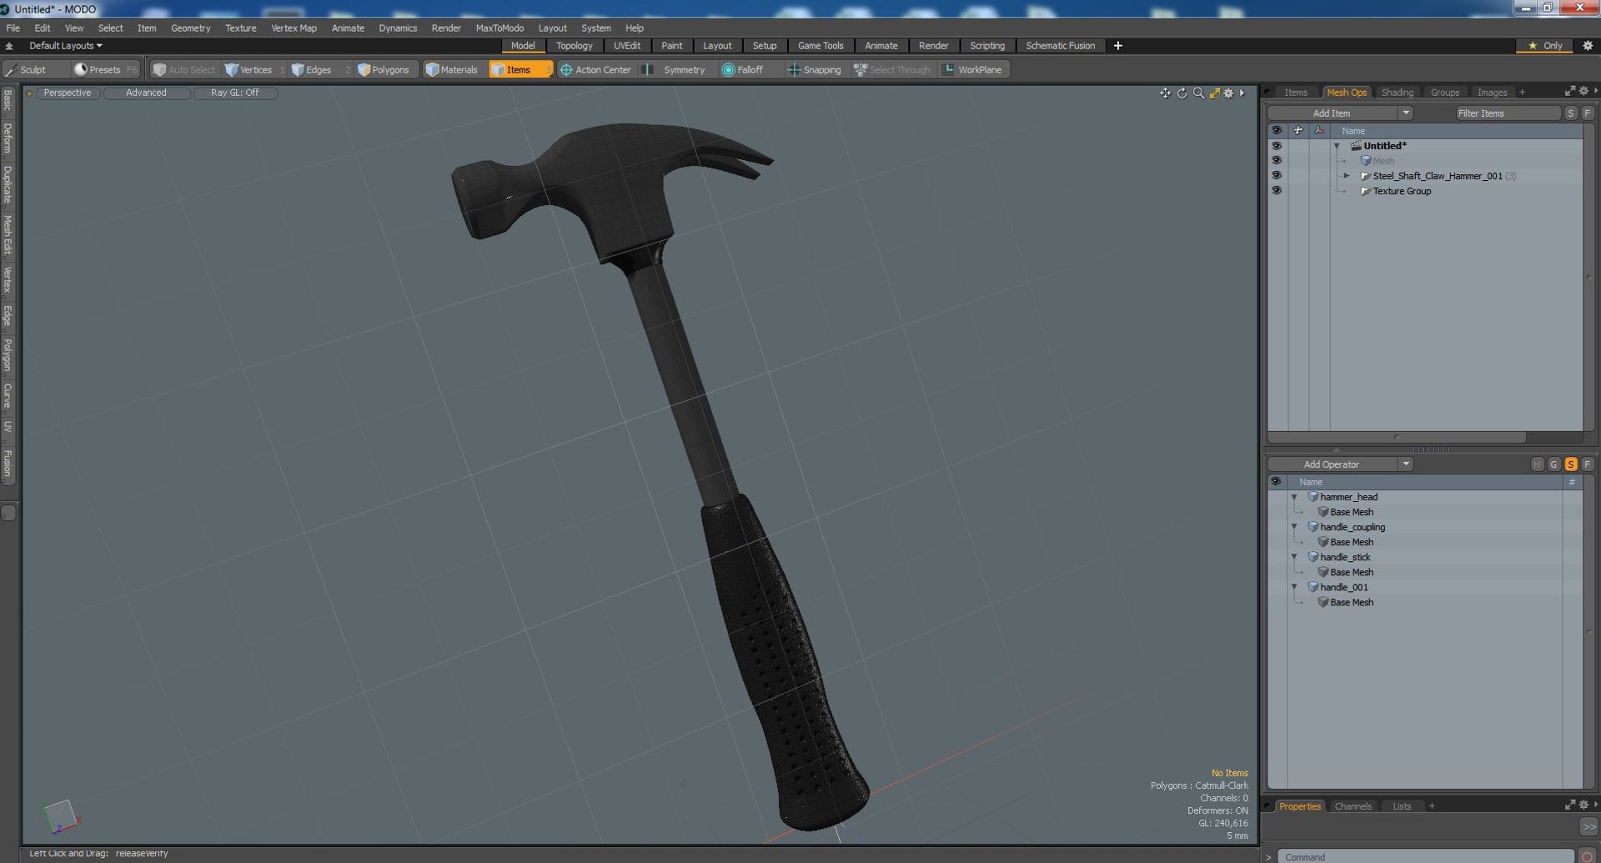Screen dimensions: 1601x863
Task: Switch to the UVEdit layout tab
Action: click(627, 46)
